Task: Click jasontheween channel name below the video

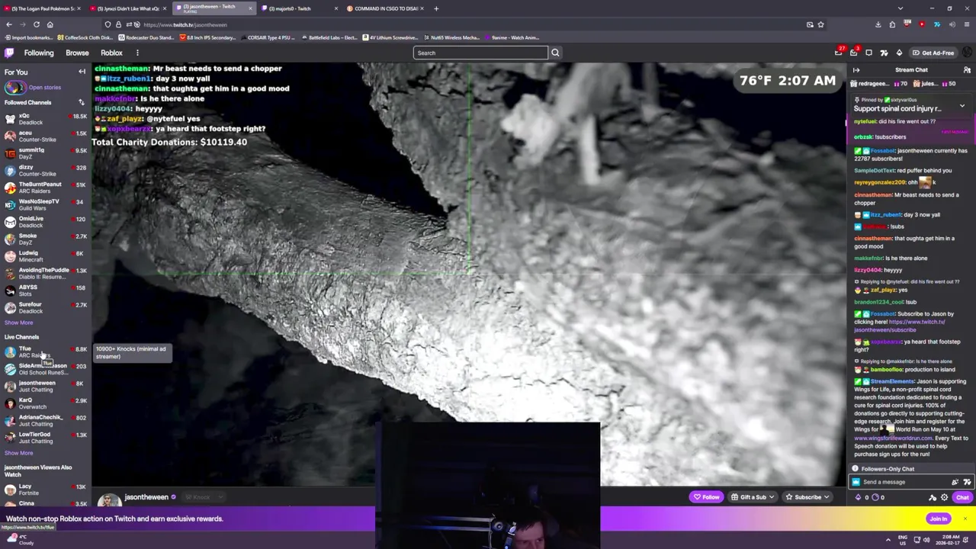Action: pos(146,497)
